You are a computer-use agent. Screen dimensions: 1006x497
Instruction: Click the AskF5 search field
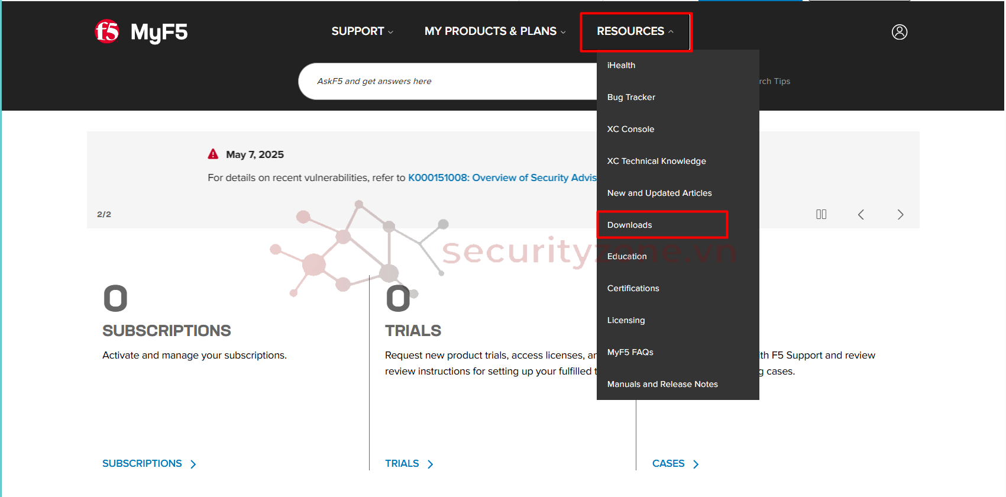click(448, 81)
